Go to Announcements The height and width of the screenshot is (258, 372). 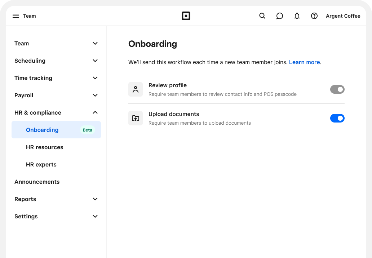[37, 182]
